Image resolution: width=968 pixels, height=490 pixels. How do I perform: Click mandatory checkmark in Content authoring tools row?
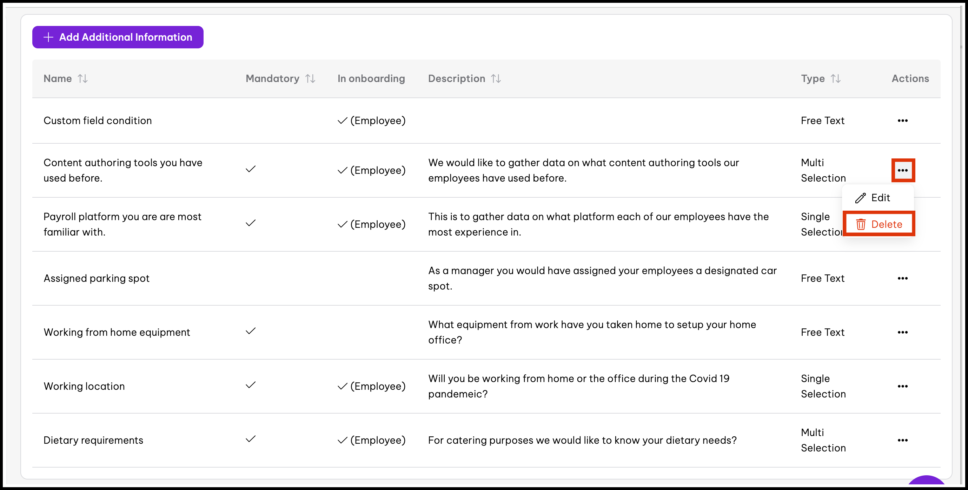click(x=251, y=169)
